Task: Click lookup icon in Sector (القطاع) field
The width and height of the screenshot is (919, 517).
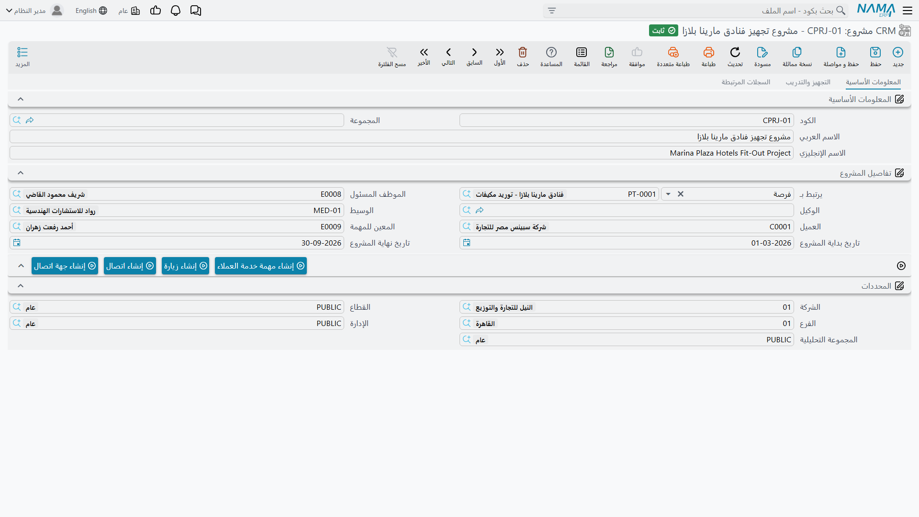Action: tap(17, 307)
